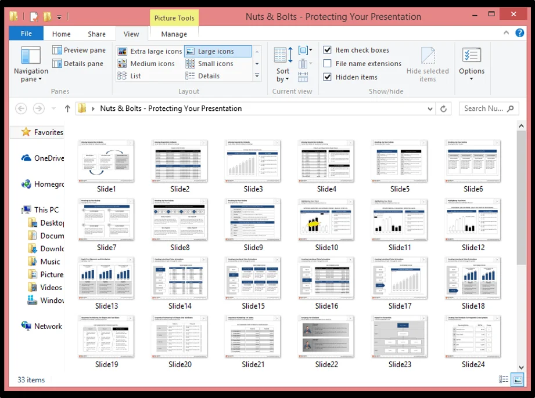Click Size all columns to fit icon
Screen dimensions: 535x398
coord(303,77)
